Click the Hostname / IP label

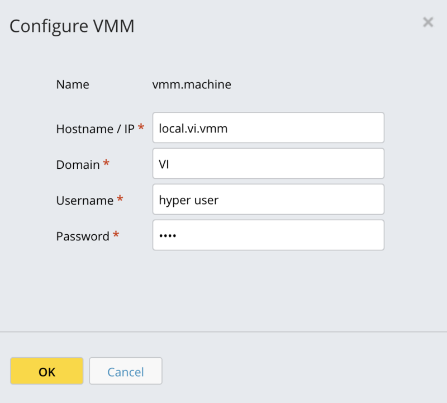tap(95, 129)
